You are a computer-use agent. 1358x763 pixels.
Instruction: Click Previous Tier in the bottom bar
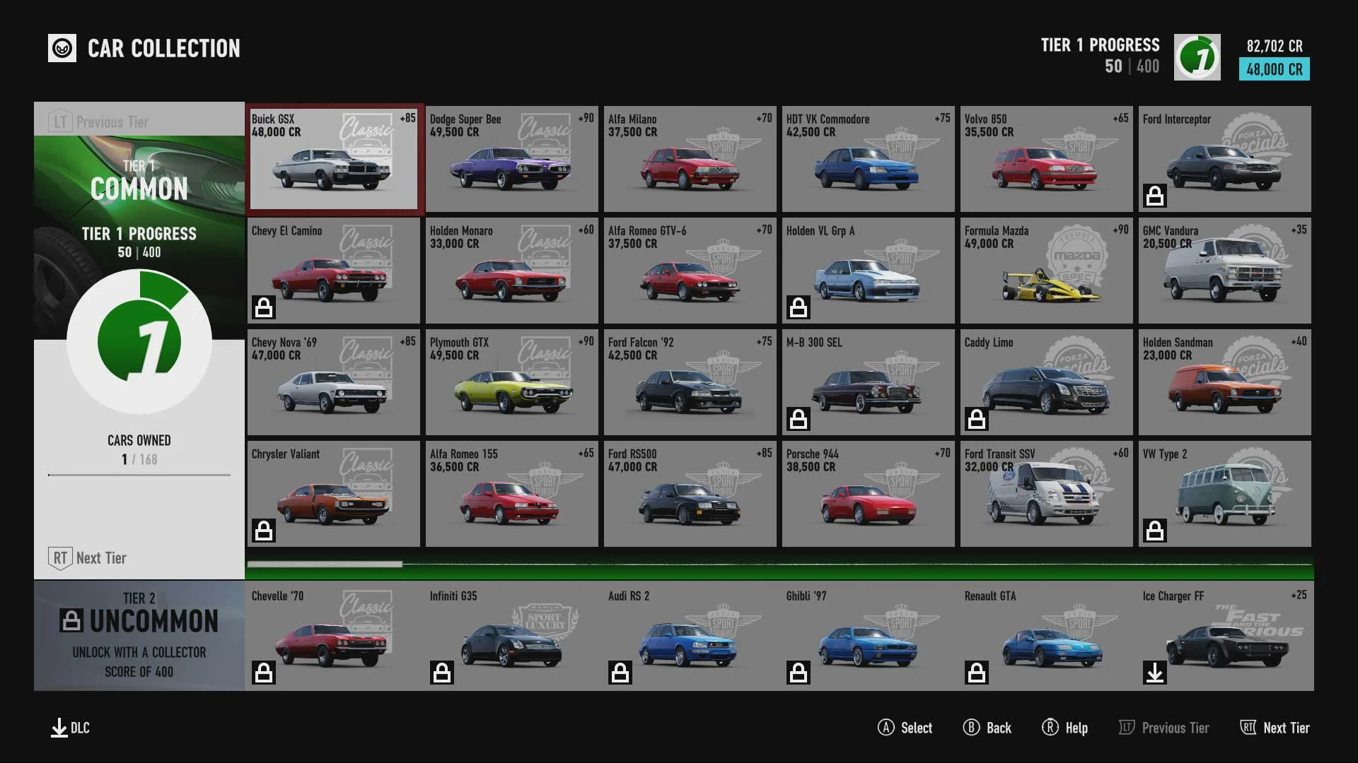(1176, 728)
